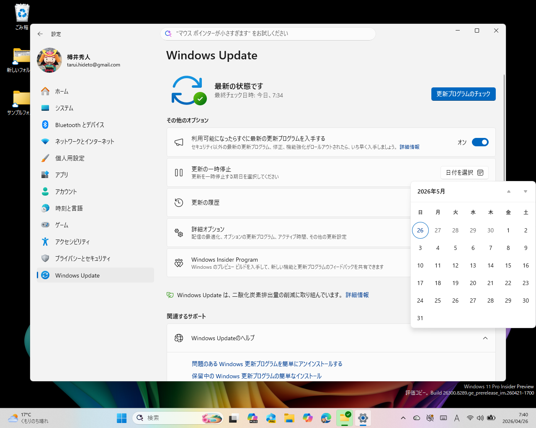536x428 pixels.
Task: Open Task View from the taskbar
Action: click(x=234, y=418)
